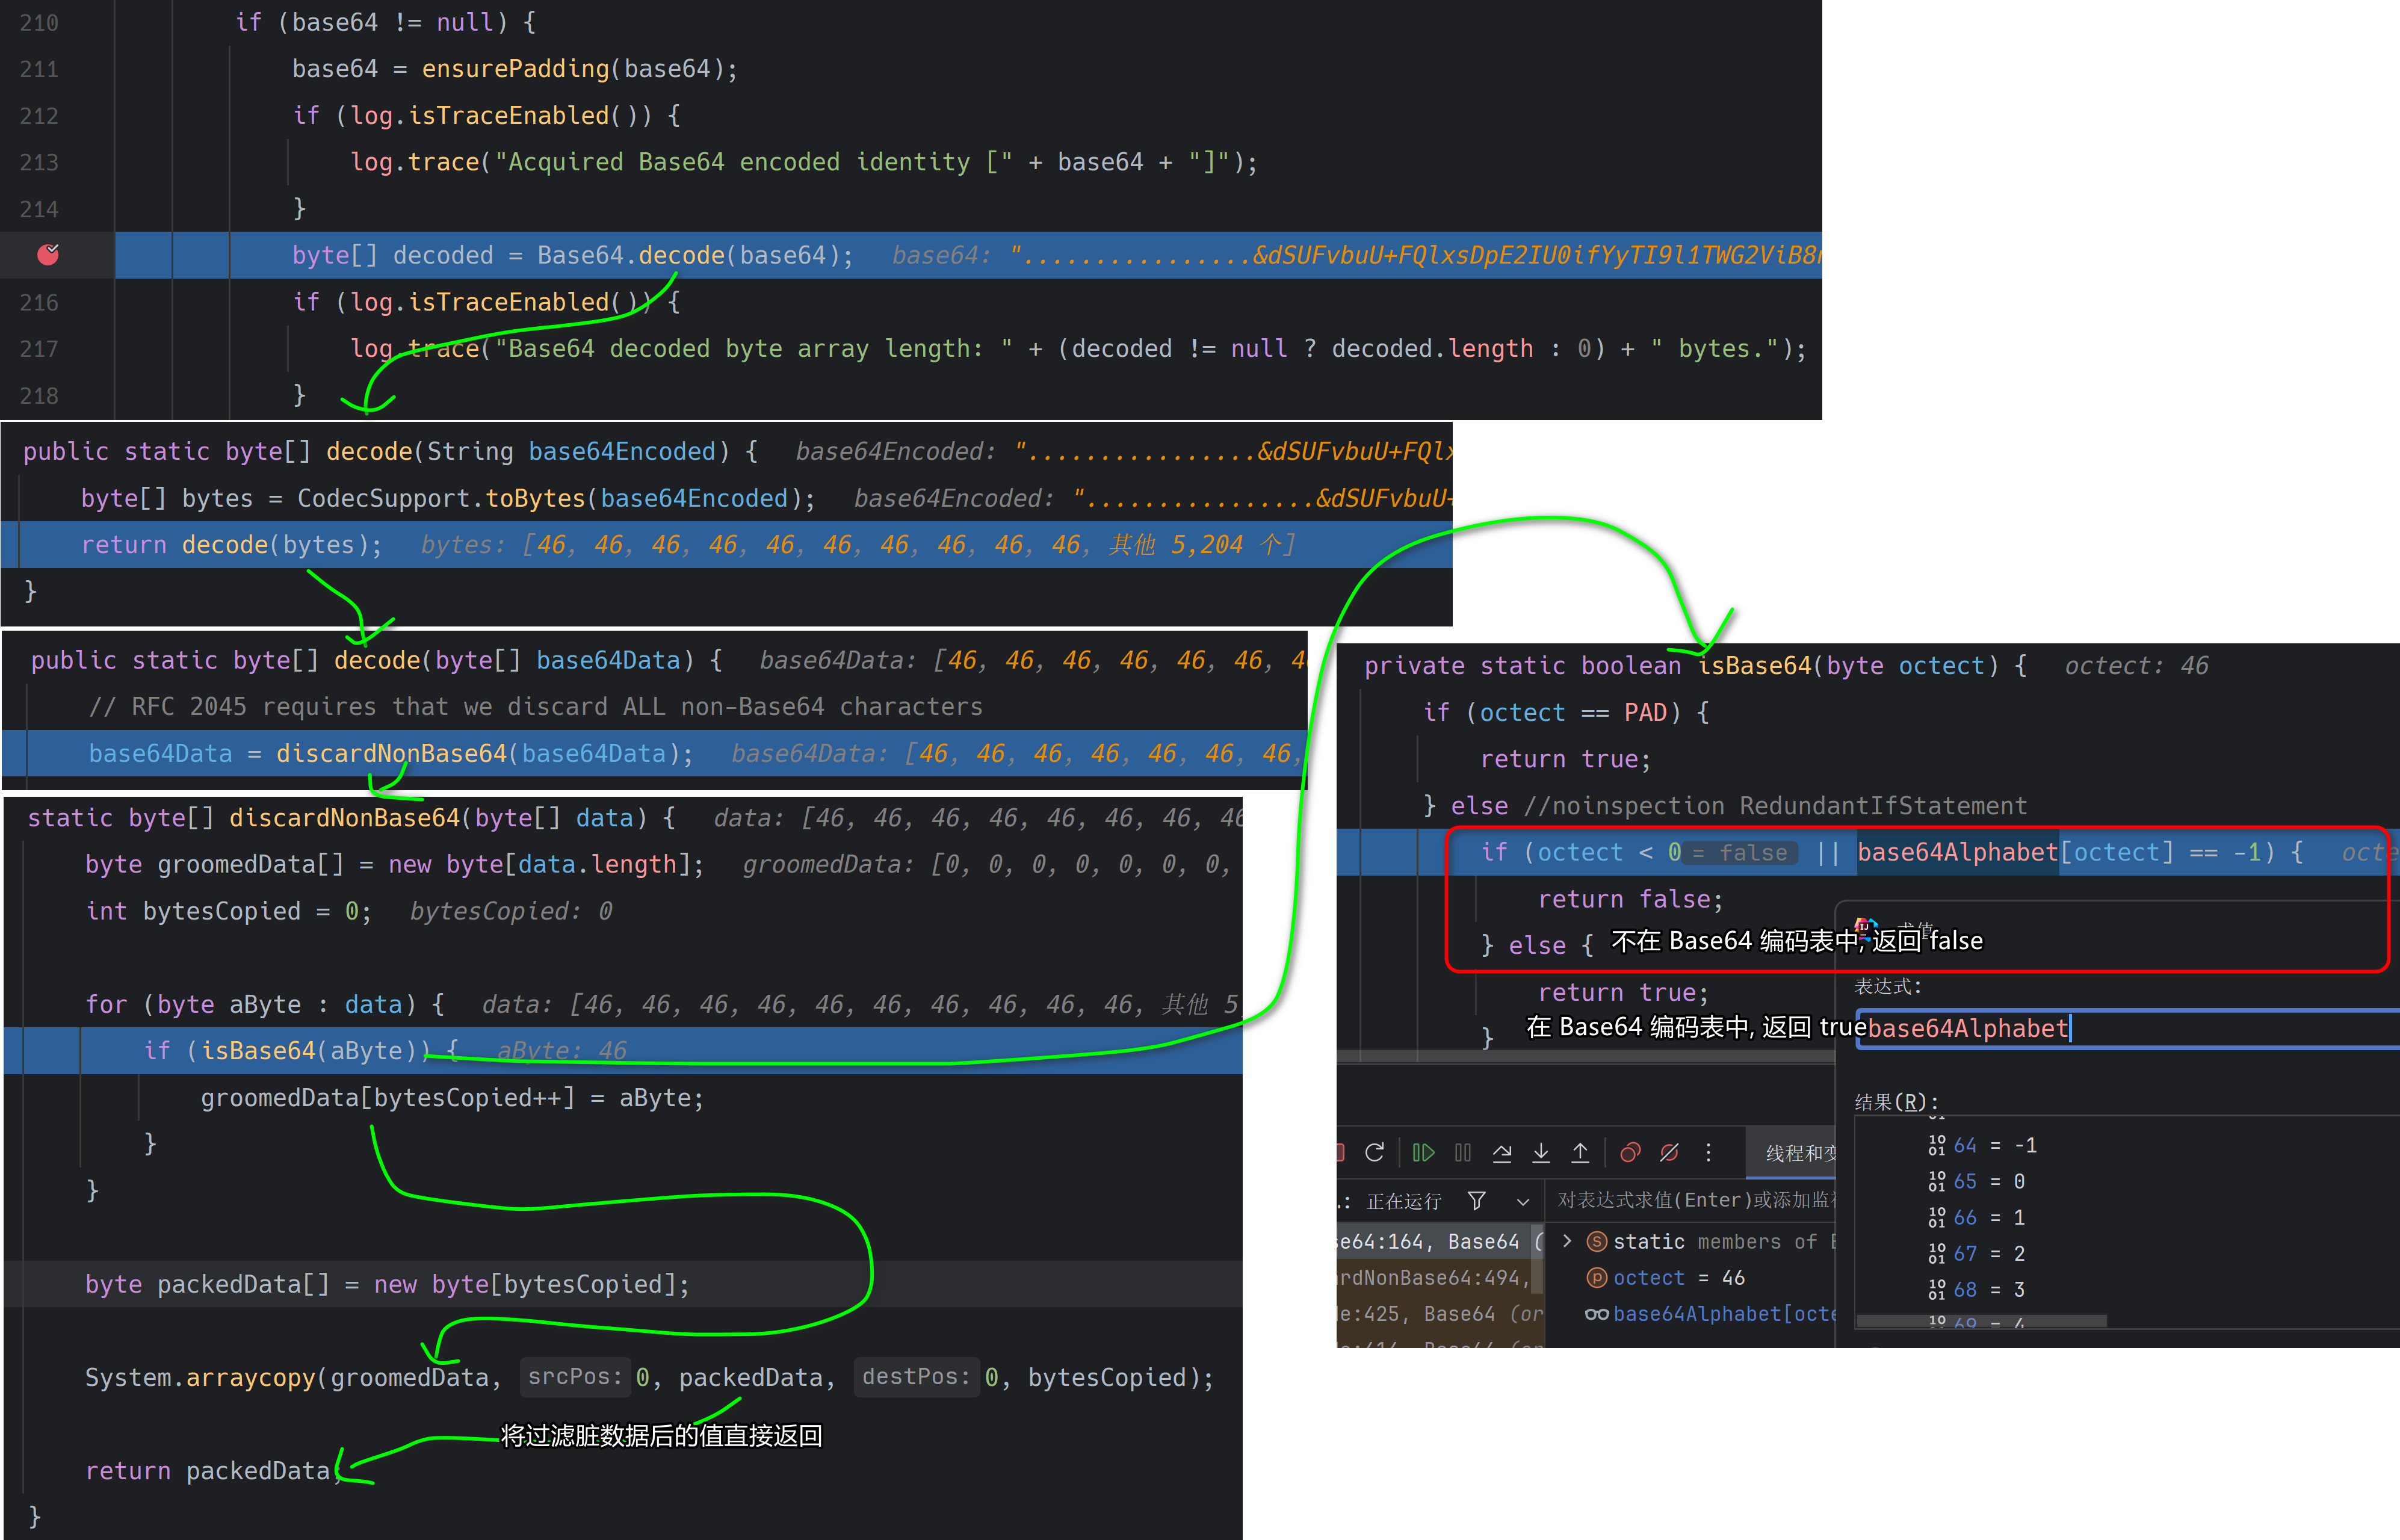2400x1540 pixels.
Task: Click the binary icon beside result 64
Action: point(1937,1145)
